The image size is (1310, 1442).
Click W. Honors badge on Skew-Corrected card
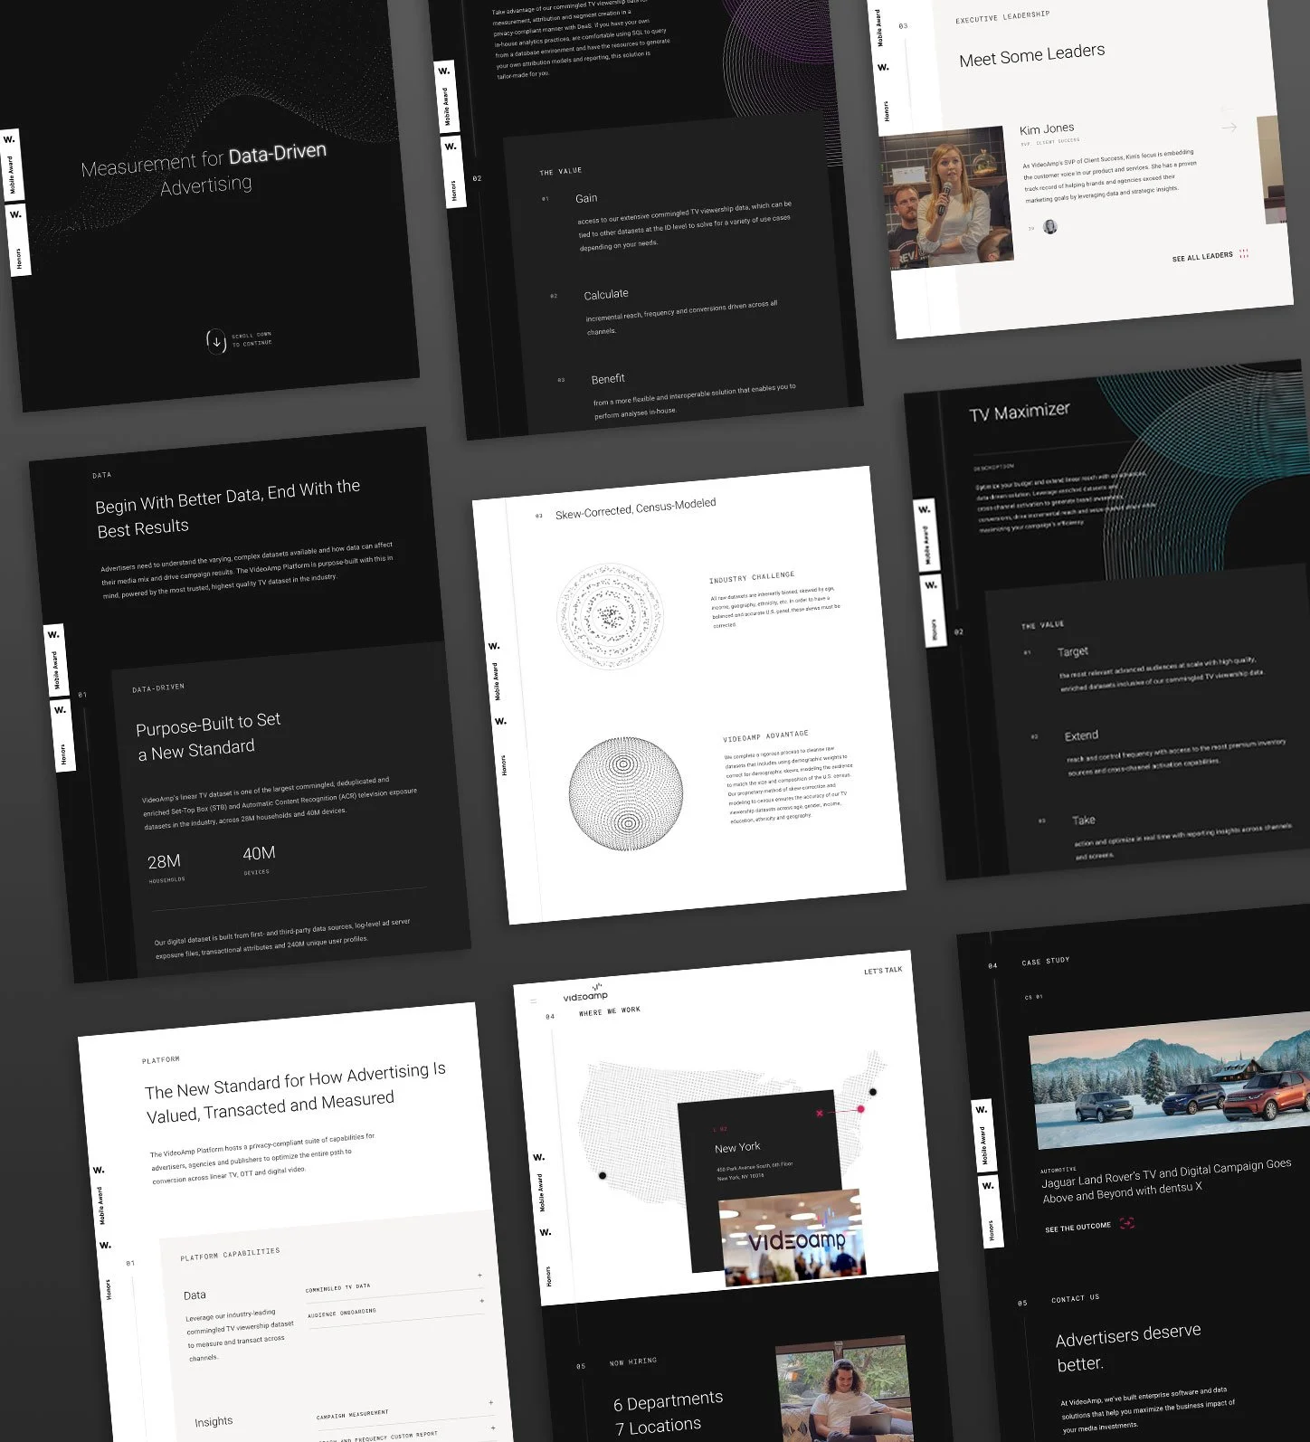(x=501, y=746)
